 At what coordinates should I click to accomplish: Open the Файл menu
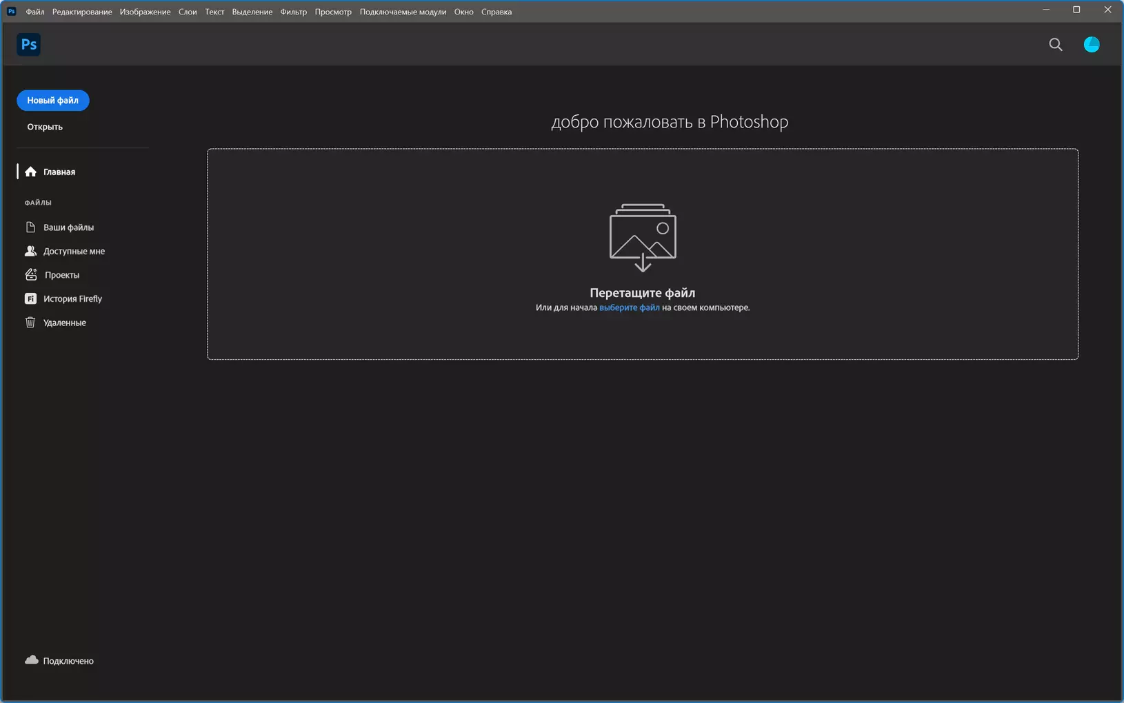[35, 12]
